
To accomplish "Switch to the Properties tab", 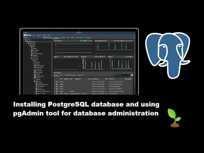I will pos(63,38).
